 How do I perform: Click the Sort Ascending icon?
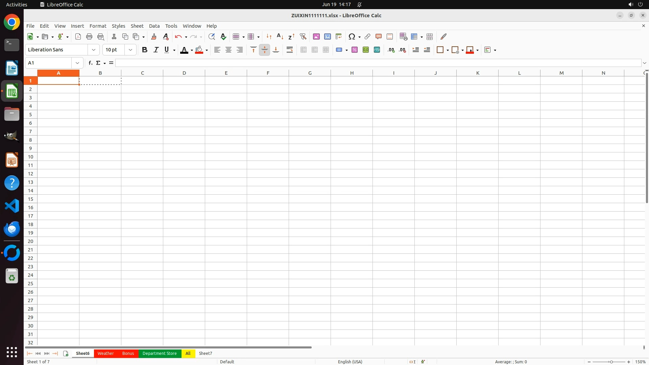[x=280, y=36]
